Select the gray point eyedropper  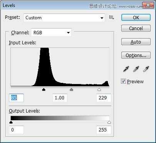136,69
